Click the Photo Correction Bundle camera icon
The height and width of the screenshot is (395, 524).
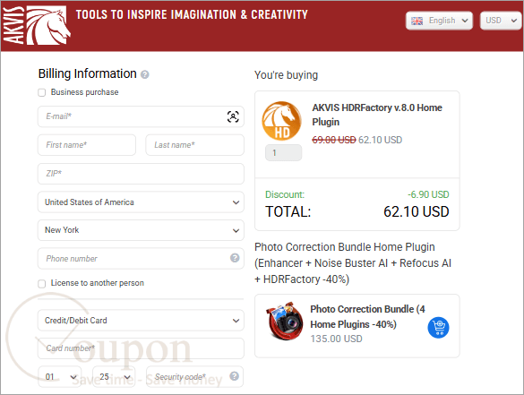tap(285, 322)
